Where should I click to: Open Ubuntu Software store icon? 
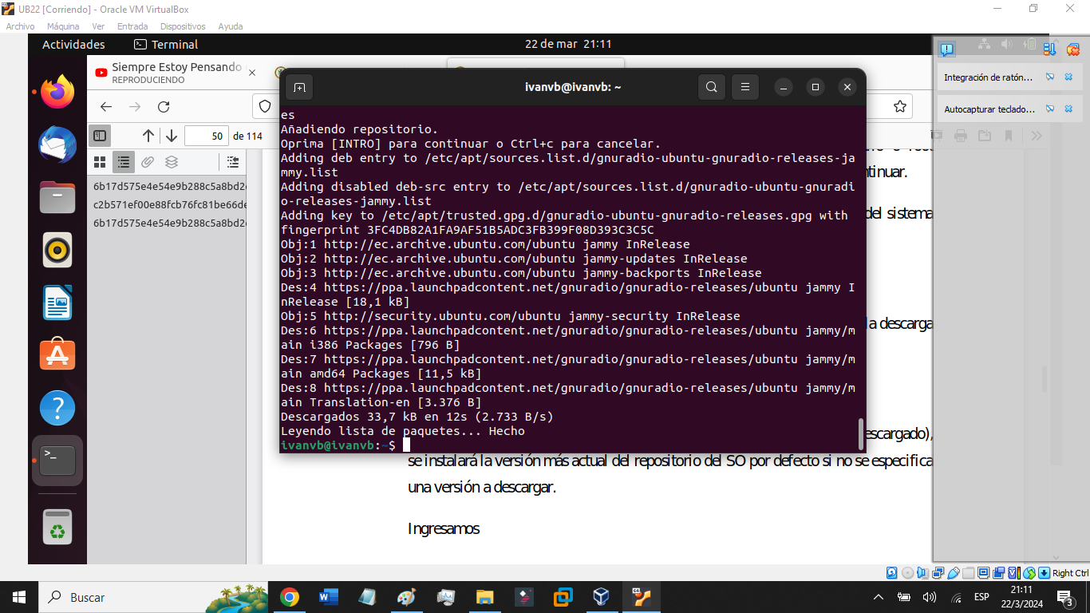(x=57, y=355)
